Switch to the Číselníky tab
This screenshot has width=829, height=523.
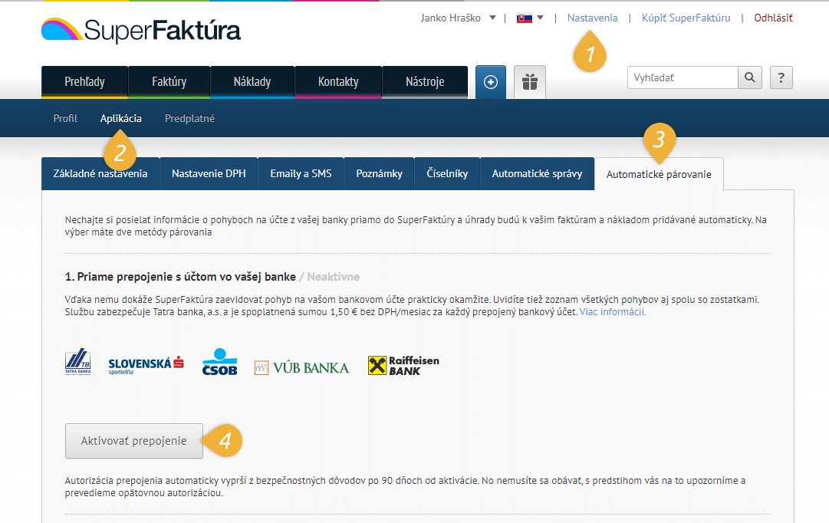[x=447, y=173]
